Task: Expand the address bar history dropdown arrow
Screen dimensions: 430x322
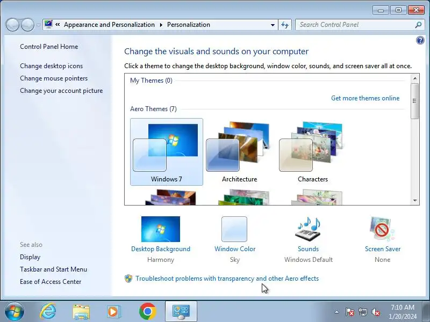Action: 273,25
